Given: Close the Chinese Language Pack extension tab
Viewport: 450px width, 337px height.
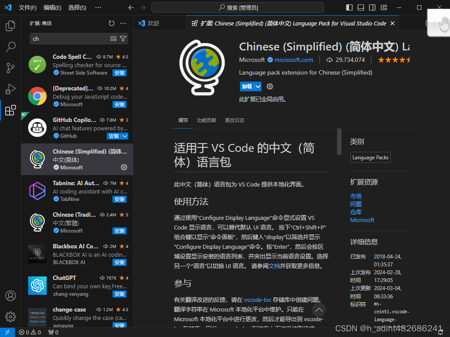Looking at the screenshot, I should (392, 23).
